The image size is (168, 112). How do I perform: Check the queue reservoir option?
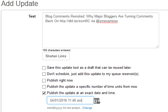[x=44, y=74]
